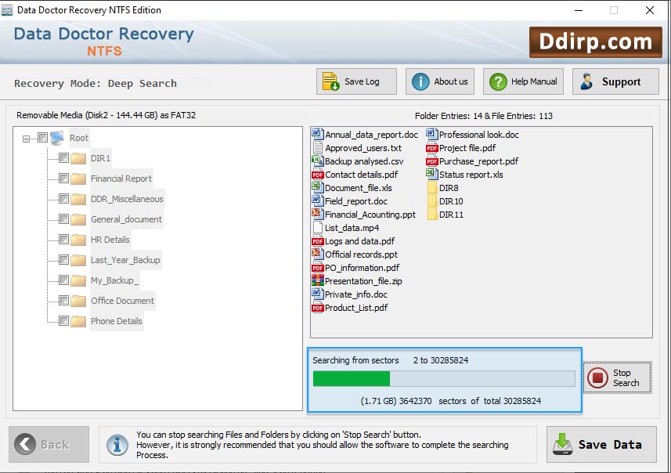
Task: Select the file name Purchase_report.pdf
Action: (x=478, y=161)
